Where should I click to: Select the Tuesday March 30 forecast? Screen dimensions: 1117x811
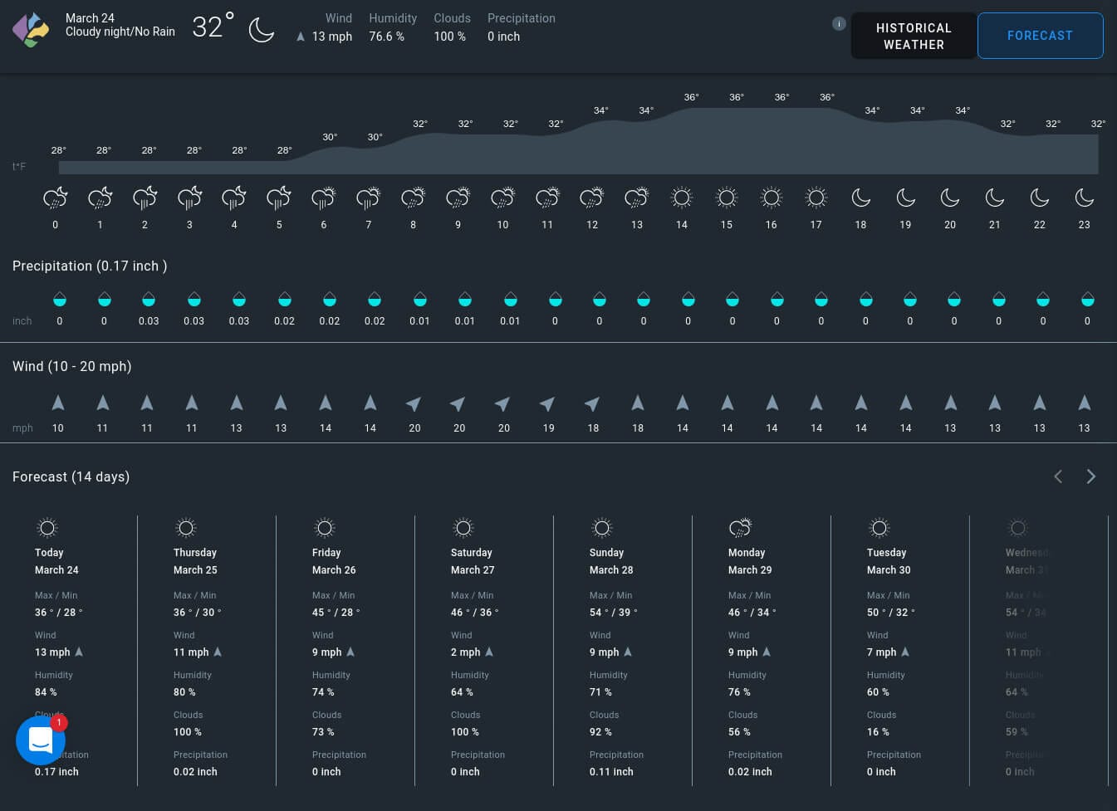pyautogui.click(x=900, y=650)
